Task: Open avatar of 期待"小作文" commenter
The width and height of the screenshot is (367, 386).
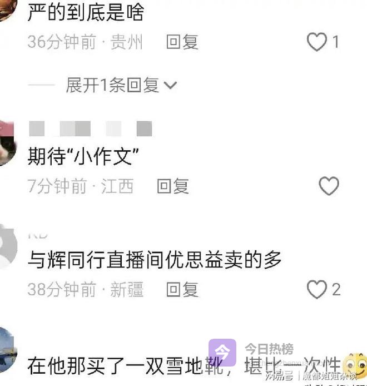Action: click(7, 143)
